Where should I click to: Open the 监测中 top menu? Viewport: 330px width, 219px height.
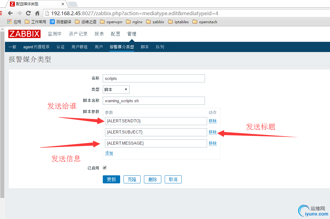(x=54, y=34)
